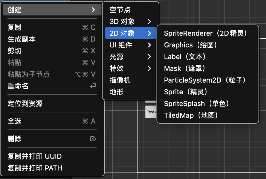Expand the 特效 submenu
Viewport: 266px width, 179px height.
(130, 68)
